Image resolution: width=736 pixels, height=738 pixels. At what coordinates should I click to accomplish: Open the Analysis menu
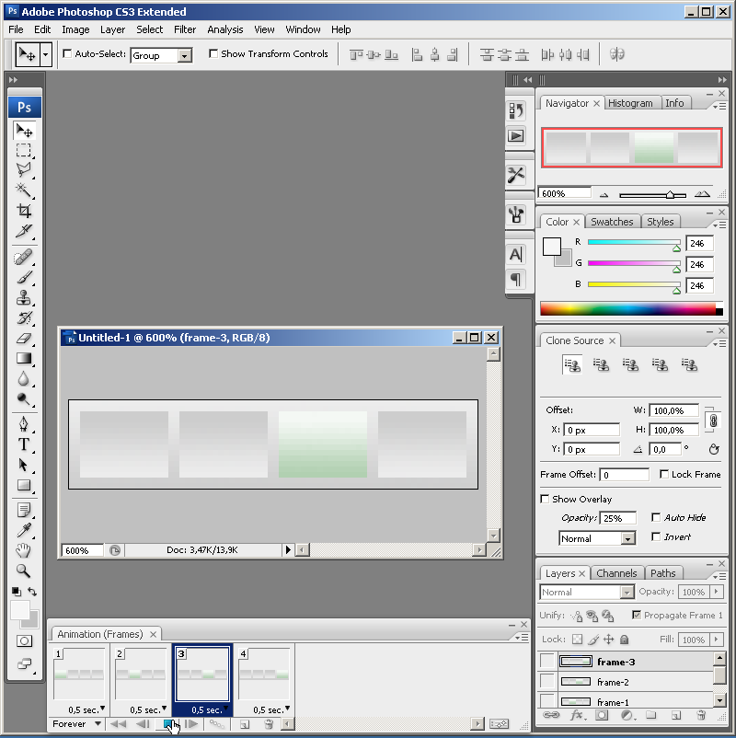(x=225, y=29)
